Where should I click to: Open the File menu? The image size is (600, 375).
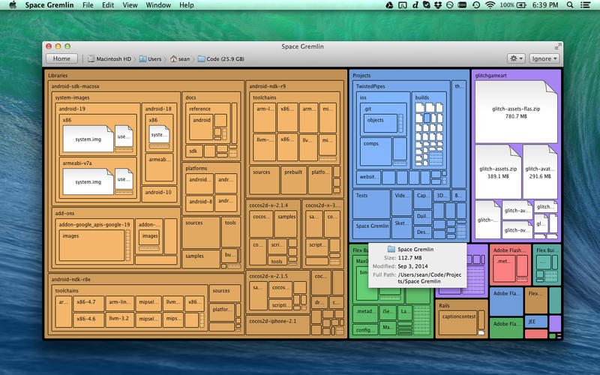(88, 5)
